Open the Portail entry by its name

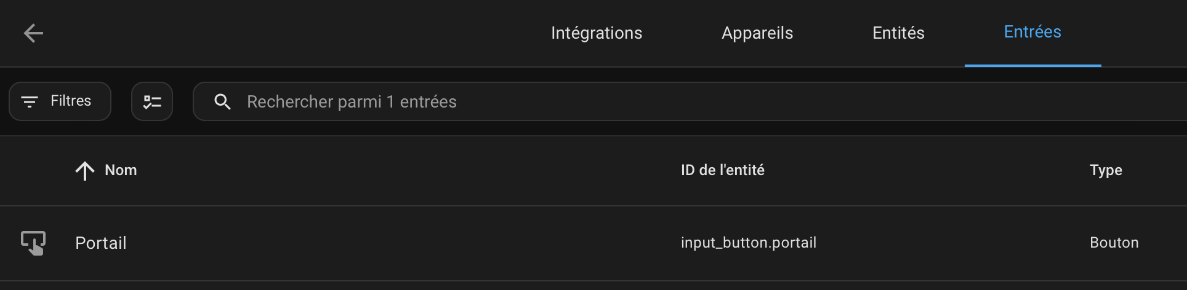[x=101, y=243]
